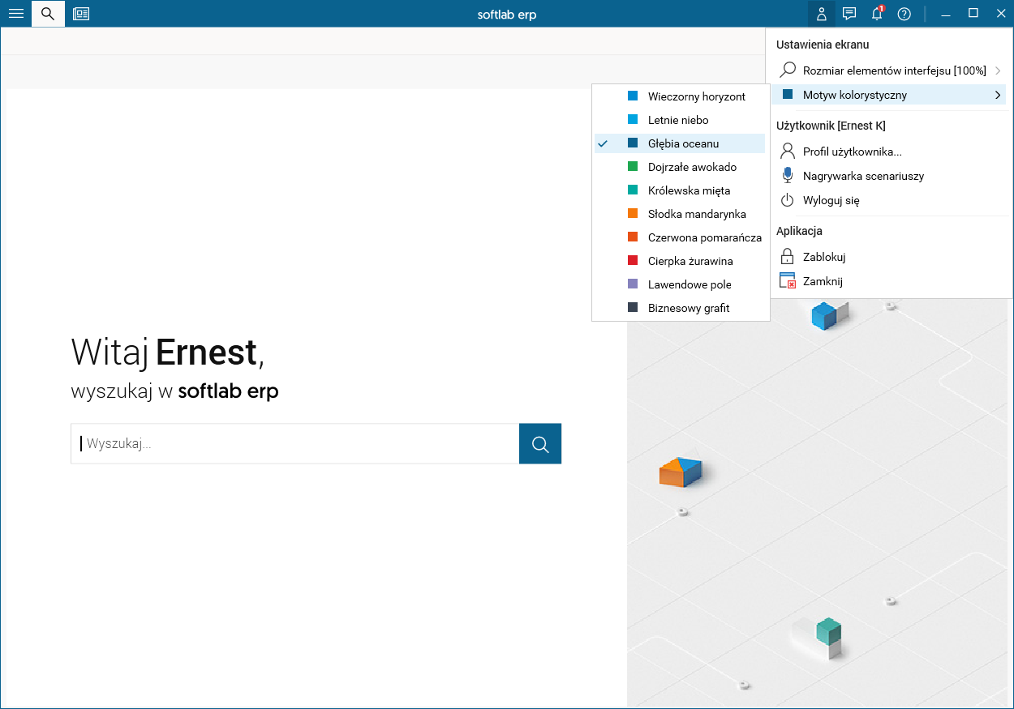Click the magnifier search tab icon
Viewport: 1014px width, 709px height.
48,14
